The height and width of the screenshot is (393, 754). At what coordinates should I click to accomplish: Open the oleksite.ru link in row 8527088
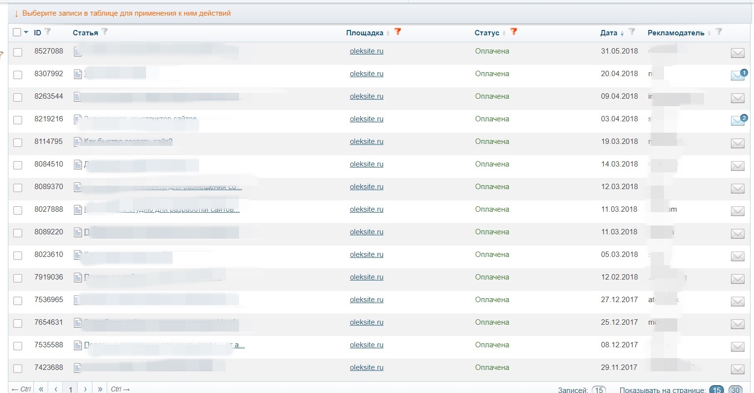pos(366,51)
